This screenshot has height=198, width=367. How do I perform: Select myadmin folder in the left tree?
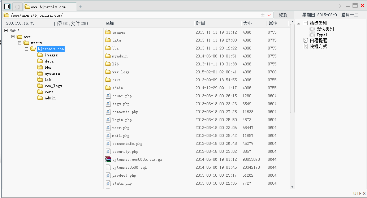point(52,73)
